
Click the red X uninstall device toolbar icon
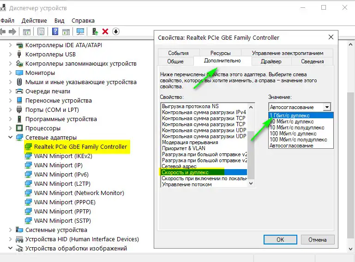[x=105, y=31]
